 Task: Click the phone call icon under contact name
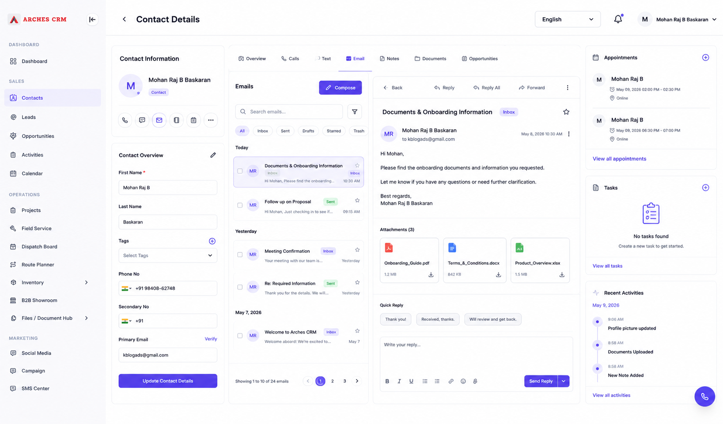(x=125, y=120)
